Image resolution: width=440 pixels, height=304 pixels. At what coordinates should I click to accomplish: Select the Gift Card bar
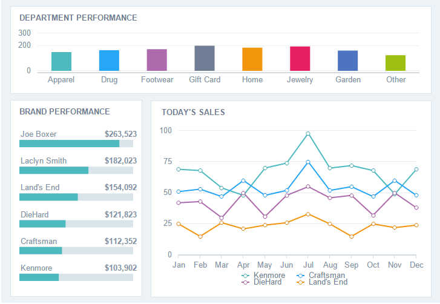coord(205,58)
